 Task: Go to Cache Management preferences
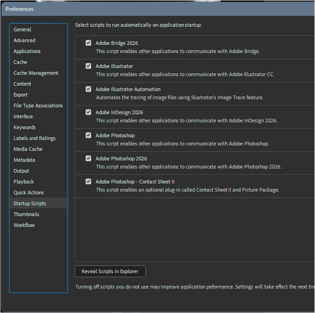[36, 73]
